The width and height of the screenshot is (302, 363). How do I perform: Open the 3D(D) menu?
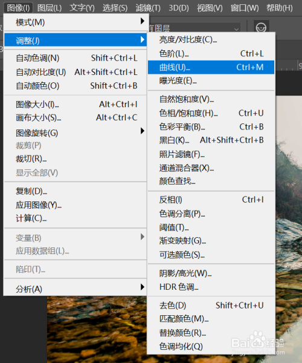tap(179, 8)
